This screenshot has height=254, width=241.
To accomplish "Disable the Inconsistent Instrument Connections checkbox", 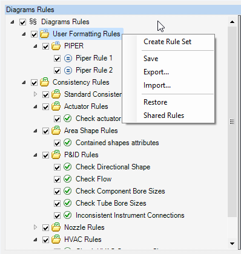I will tap(57, 216).
